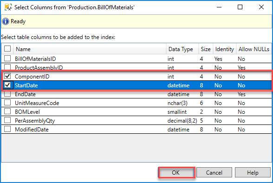Open the Help button
The width and height of the screenshot is (273, 183).
point(253,173)
